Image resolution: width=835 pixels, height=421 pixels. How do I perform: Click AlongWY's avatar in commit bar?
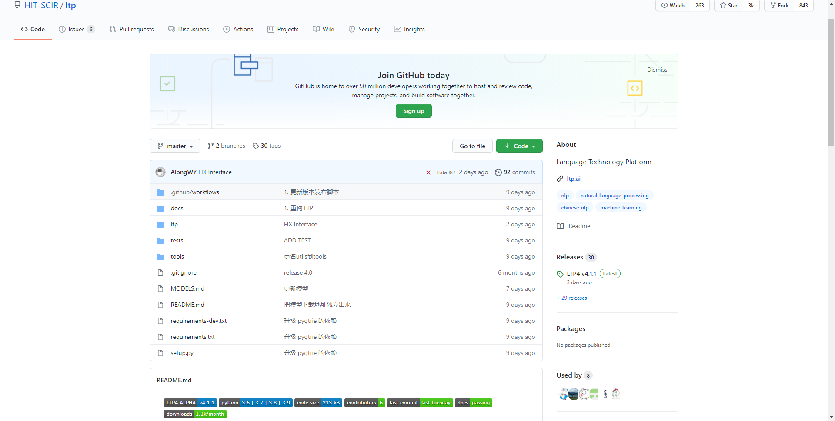point(160,172)
